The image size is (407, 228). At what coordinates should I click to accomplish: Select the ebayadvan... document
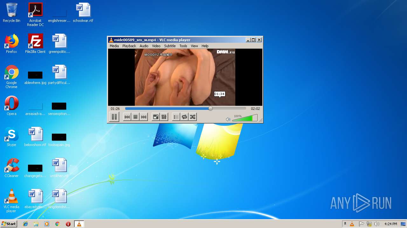click(x=35, y=199)
